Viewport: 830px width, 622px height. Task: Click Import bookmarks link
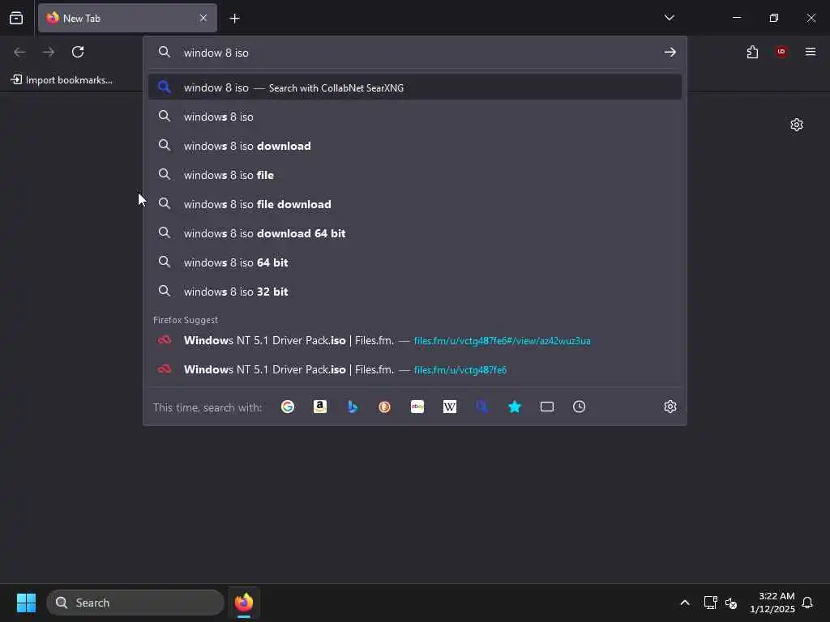[62, 80]
